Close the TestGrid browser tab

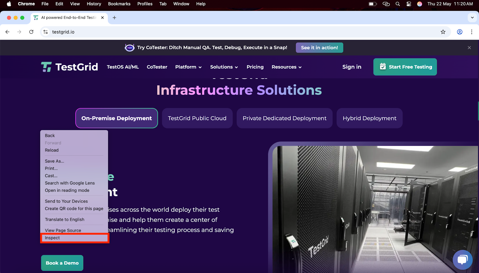(102, 18)
